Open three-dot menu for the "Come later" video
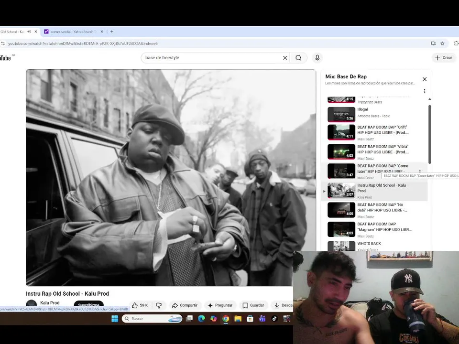The image size is (459, 344). click(420, 172)
